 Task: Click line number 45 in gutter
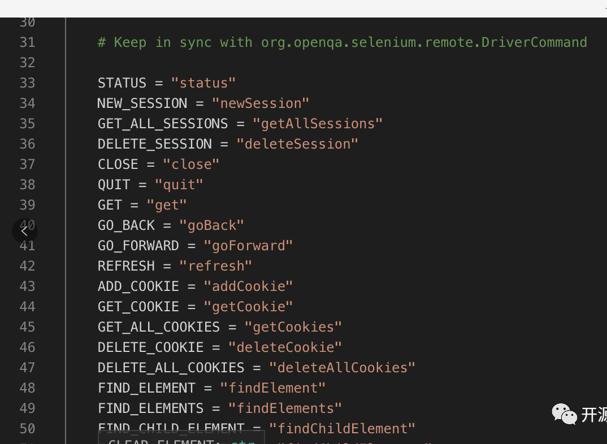(27, 327)
